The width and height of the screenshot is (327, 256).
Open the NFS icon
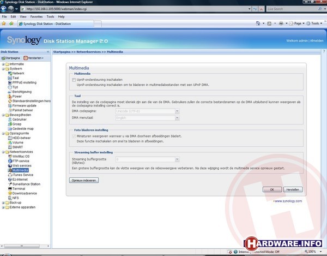pos(10,198)
